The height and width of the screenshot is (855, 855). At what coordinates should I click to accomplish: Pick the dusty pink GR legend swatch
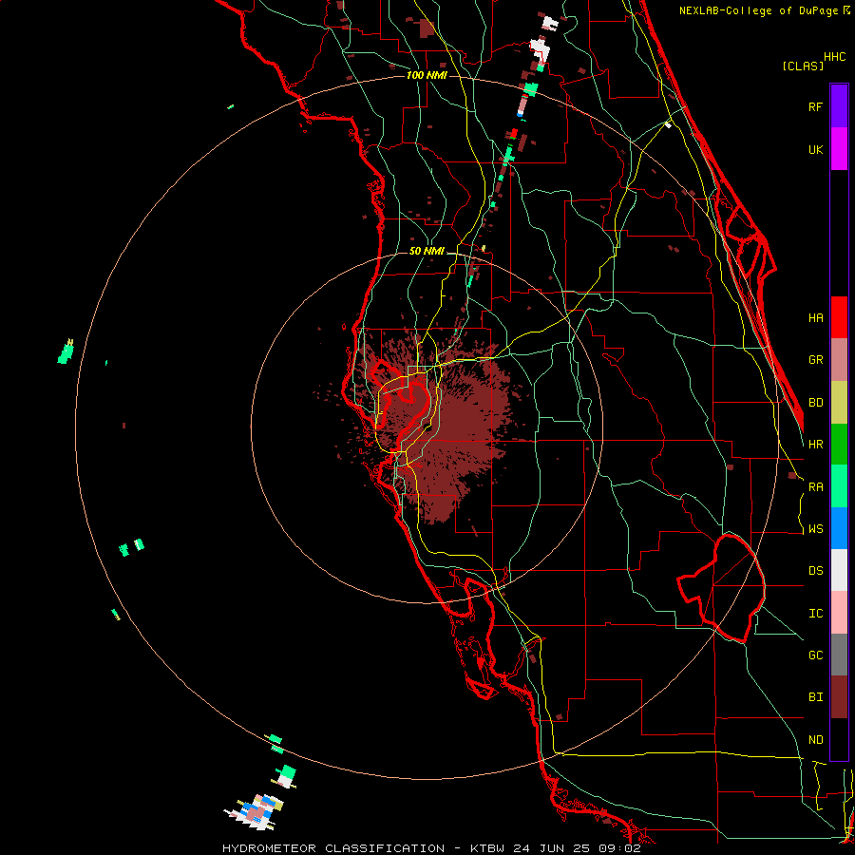coord(839,360)
